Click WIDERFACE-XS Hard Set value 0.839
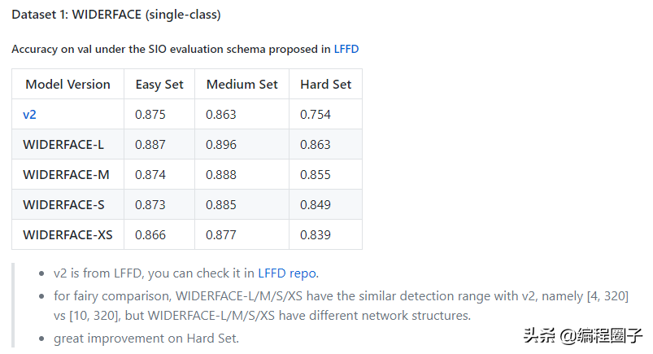Viewport: 653px width, 354px height. coord(315,235)
